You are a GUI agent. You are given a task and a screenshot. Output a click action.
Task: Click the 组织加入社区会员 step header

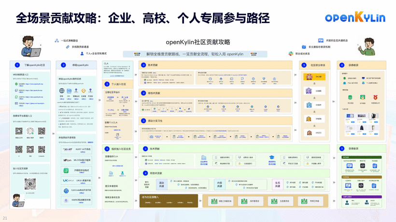pos(118,149)
